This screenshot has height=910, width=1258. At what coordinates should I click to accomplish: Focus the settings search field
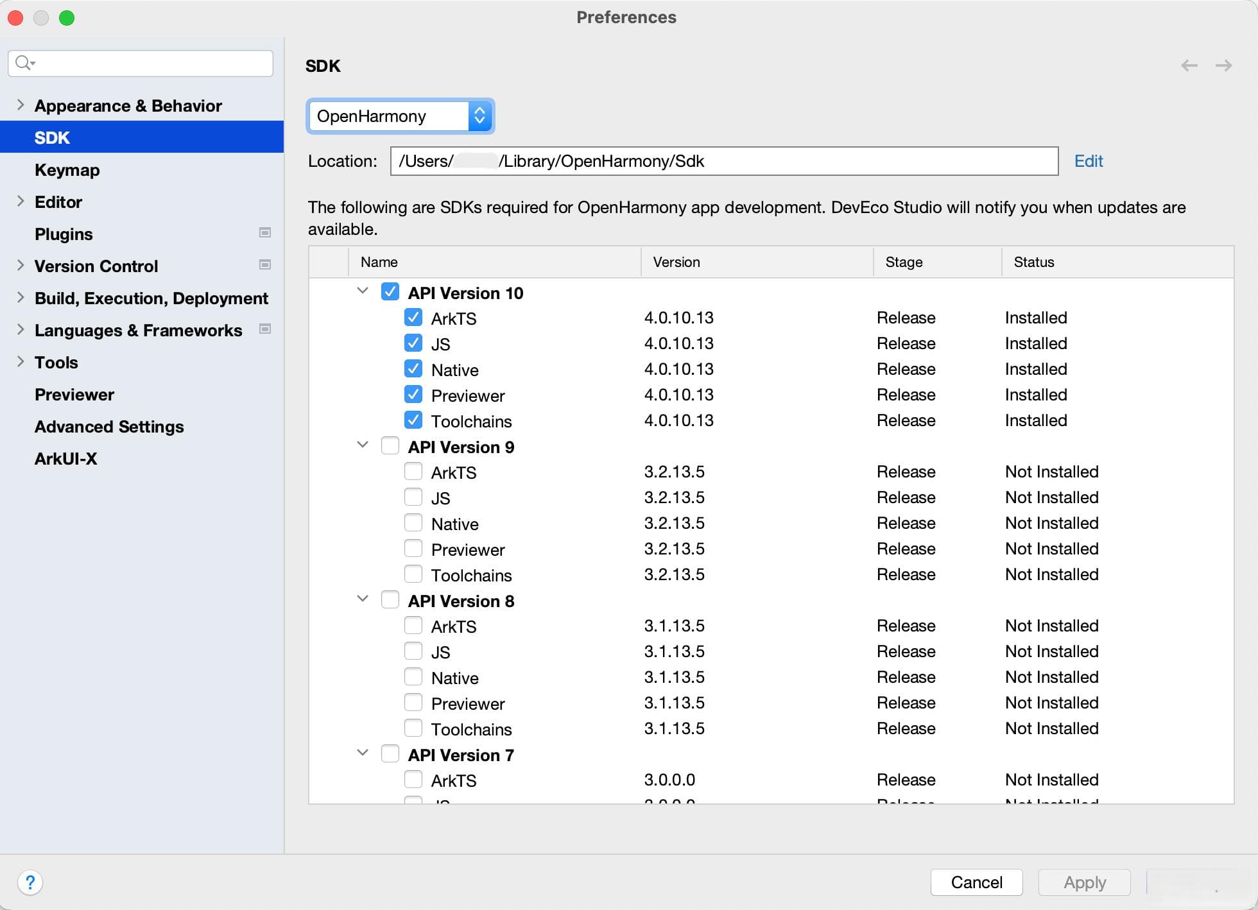coord(141,63)
